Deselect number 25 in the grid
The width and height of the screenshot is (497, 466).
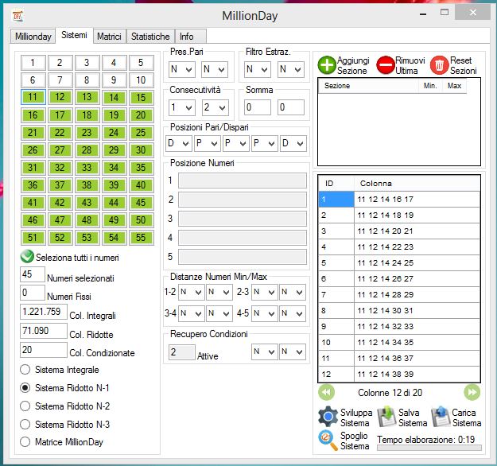click(x=141, y=133)
